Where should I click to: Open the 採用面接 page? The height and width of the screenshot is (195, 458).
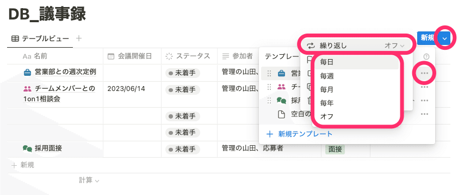(48, 148)
